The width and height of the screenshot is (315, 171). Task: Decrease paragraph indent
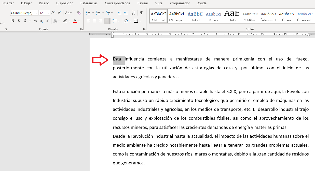coord(119,13)
